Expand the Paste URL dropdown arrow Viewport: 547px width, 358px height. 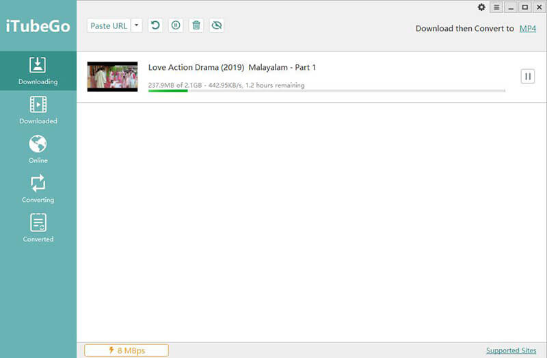[136, 25]
